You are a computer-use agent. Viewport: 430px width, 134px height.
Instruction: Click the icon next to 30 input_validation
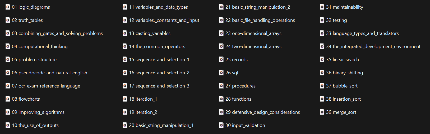pyautogui.click(x=221, y=125)
